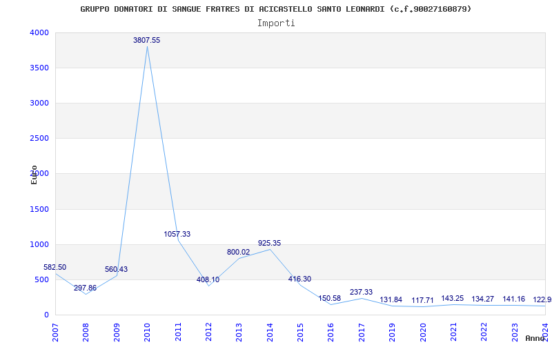Click the 2023 x-axis year label

tap(514, 332)
